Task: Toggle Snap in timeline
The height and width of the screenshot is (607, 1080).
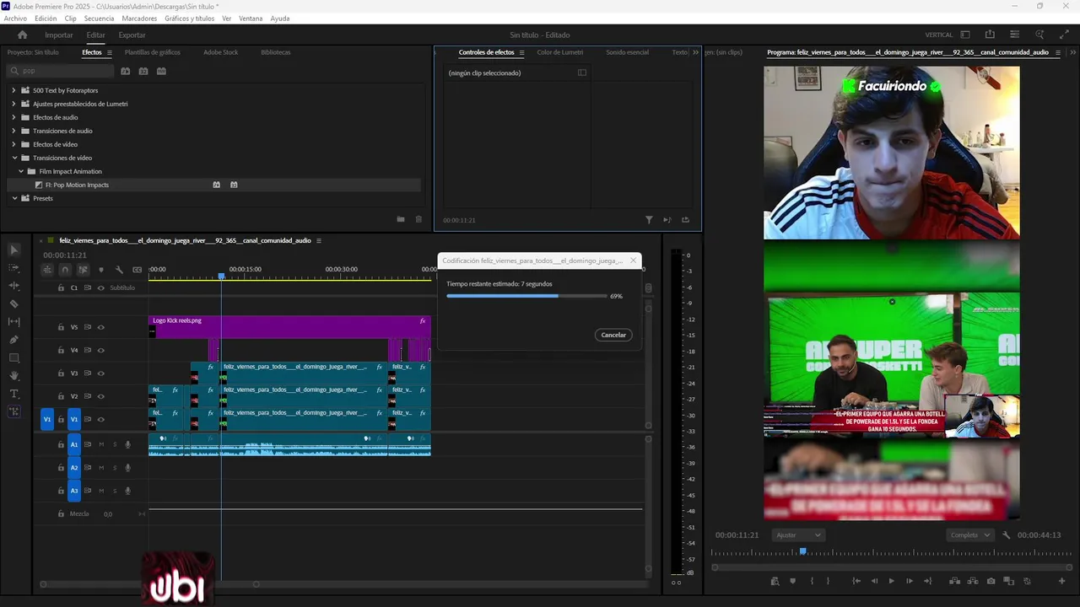Action: pyautogui.click(x=65, y=270)
